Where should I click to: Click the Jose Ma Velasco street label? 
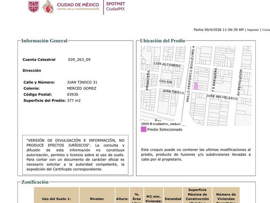222,97
